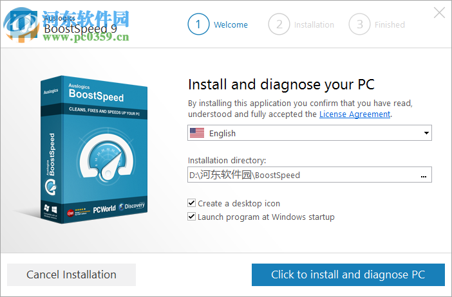
Task: Open the language dropdown arrow
Action: tap(426, 133)
